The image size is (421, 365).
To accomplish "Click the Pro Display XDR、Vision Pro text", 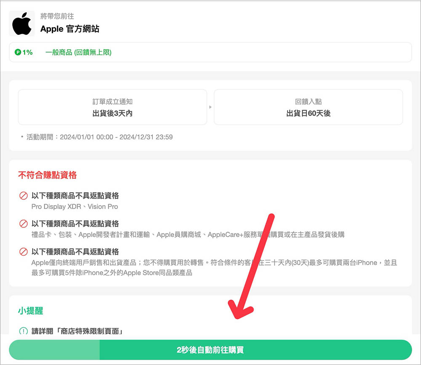I will (75, 206).
